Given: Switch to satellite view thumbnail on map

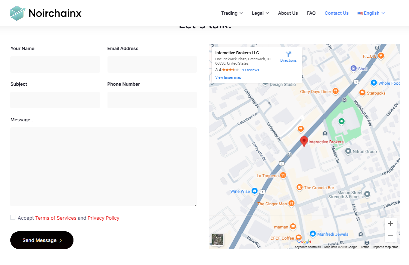Looking at the screenshot, I should coord(218,240).
